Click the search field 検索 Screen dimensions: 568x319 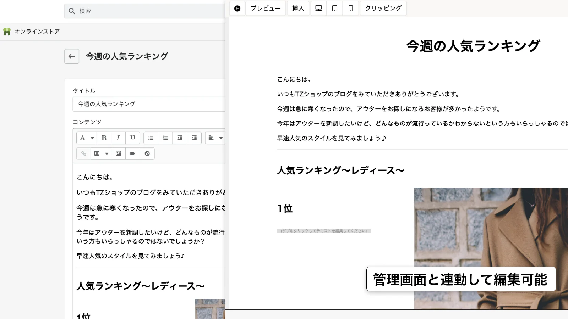point(145,11)
